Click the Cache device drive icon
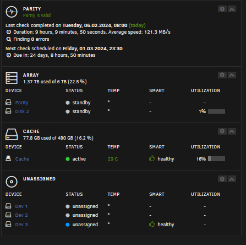This screenshot has width=246, height=245. (x=8, y=158)
